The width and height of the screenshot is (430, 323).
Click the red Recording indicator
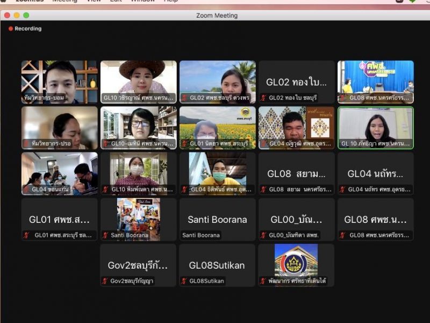(x=25, y=29)
